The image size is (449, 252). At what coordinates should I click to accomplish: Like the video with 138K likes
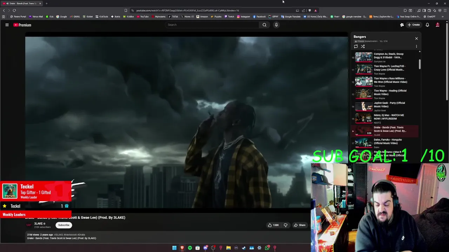click(x=273, y=225)
